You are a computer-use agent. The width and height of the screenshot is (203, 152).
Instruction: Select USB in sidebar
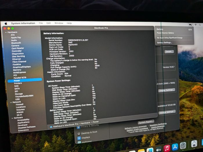point(17,99)
